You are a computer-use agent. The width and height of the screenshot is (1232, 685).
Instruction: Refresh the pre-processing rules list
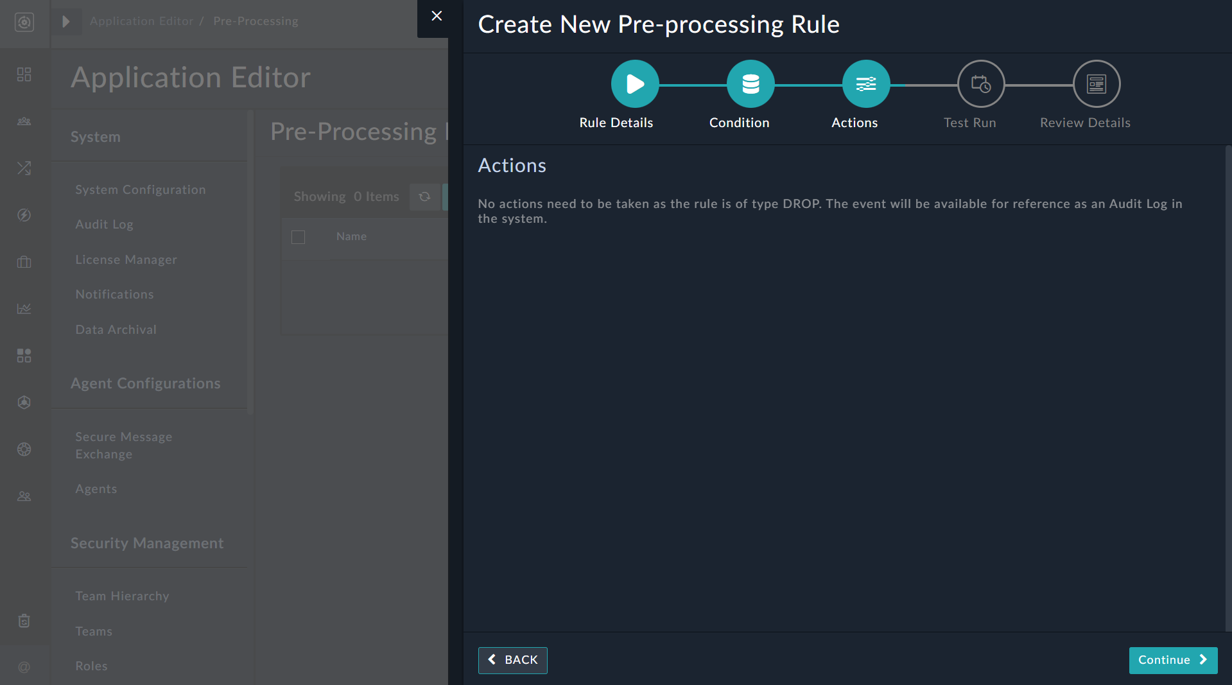[425, 196]
